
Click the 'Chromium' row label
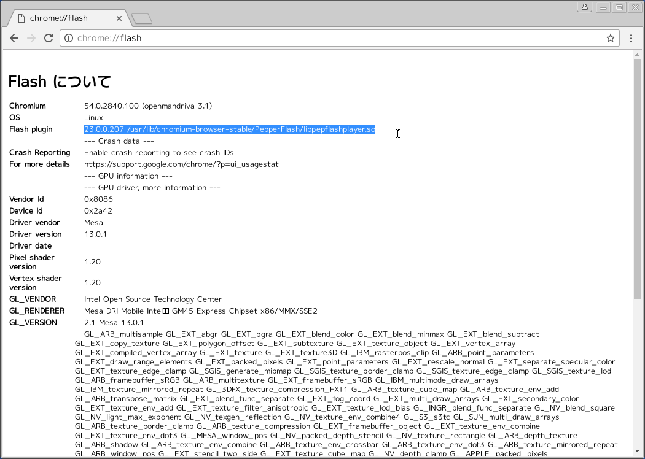(28, 106)
